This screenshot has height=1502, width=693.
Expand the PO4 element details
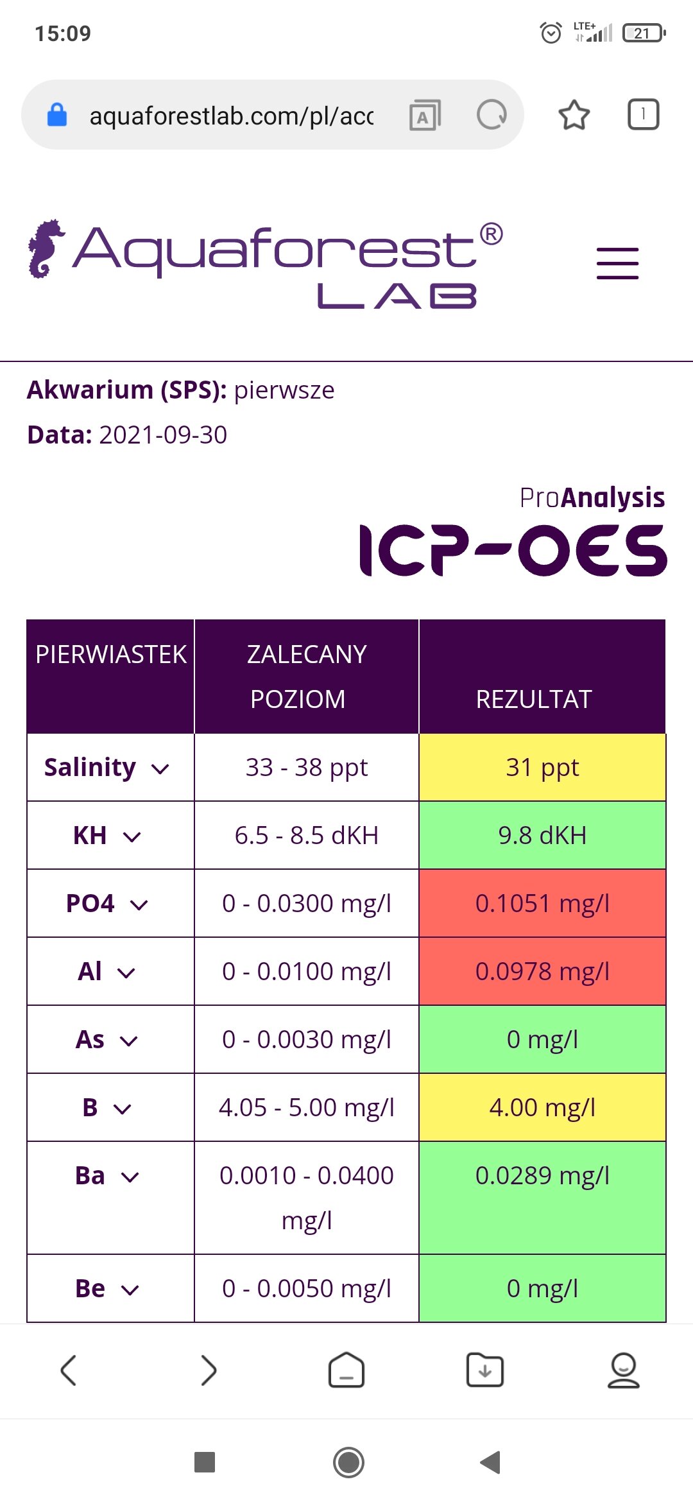[139, 904]
